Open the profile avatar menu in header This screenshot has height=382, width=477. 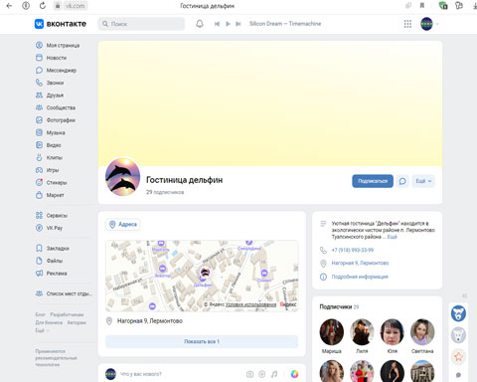[429, 24]
